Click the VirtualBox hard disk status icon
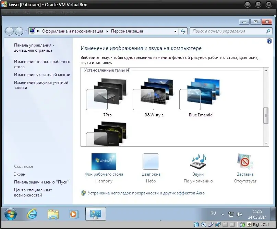The width and height of the screenshot is (277, 229). pos(196,224)
